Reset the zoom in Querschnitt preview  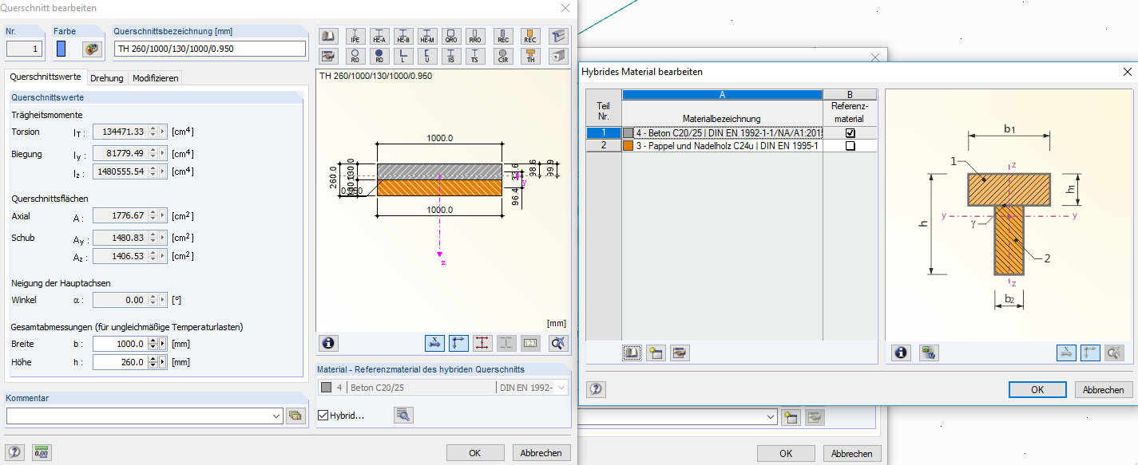point(558,343)
